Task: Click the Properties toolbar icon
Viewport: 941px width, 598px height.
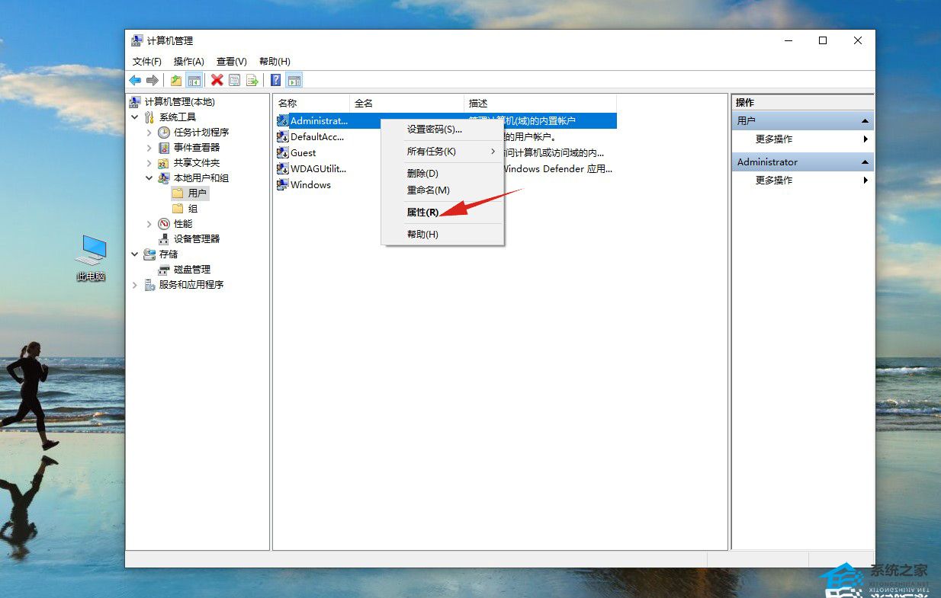Action: click(235, 80)
